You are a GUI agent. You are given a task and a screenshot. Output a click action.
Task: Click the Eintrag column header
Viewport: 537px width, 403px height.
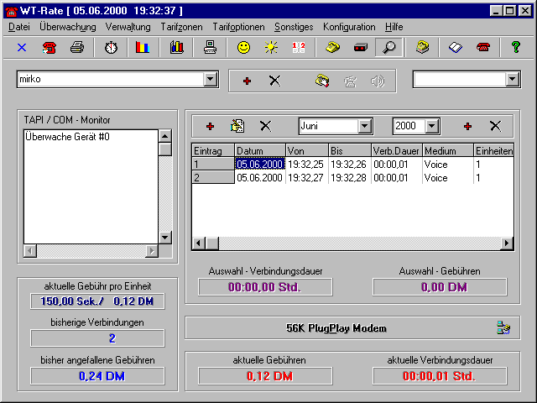pyautogui.click(x=213, y=150)
